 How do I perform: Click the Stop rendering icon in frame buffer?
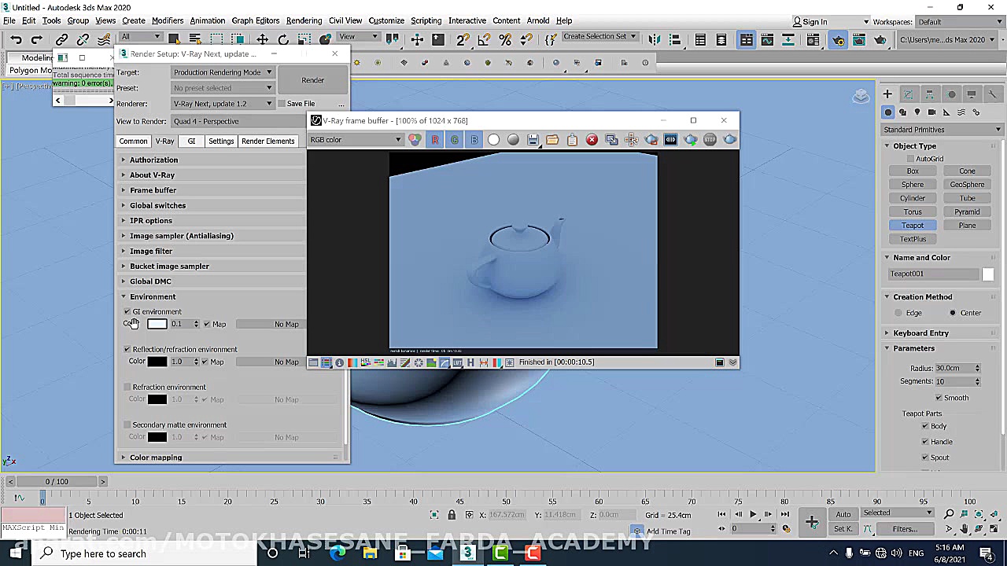(x=710, y=140)
